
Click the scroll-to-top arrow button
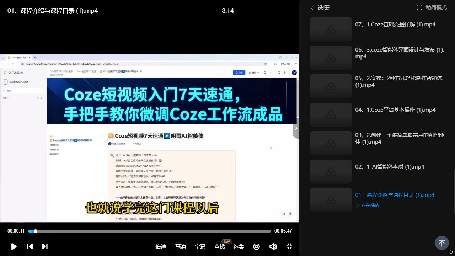pos(441,243)
